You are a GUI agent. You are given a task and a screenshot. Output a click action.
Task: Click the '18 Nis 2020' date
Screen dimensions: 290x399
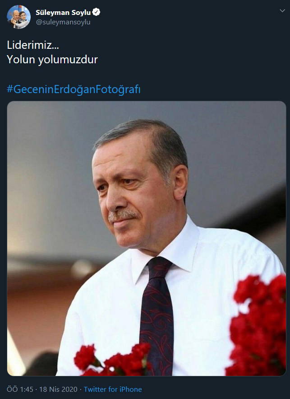click(58, 390)
